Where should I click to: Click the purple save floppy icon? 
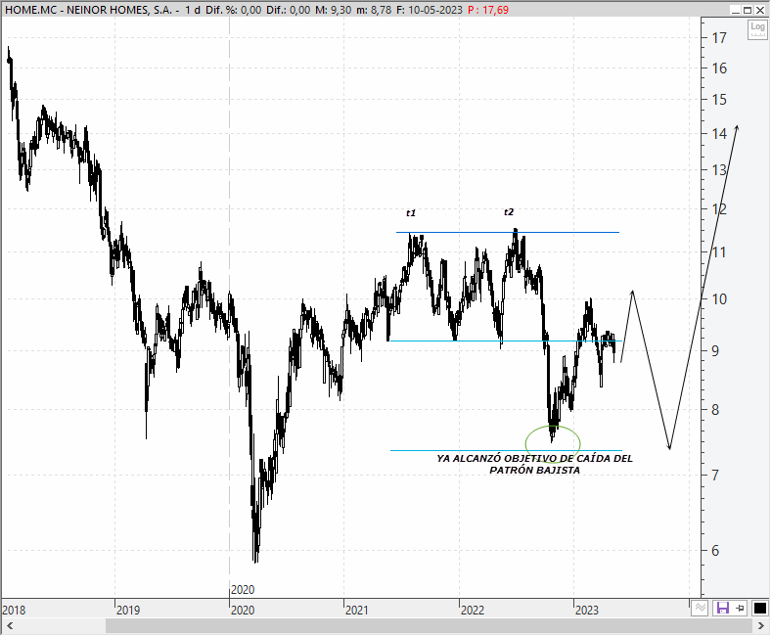coord(722,608)
